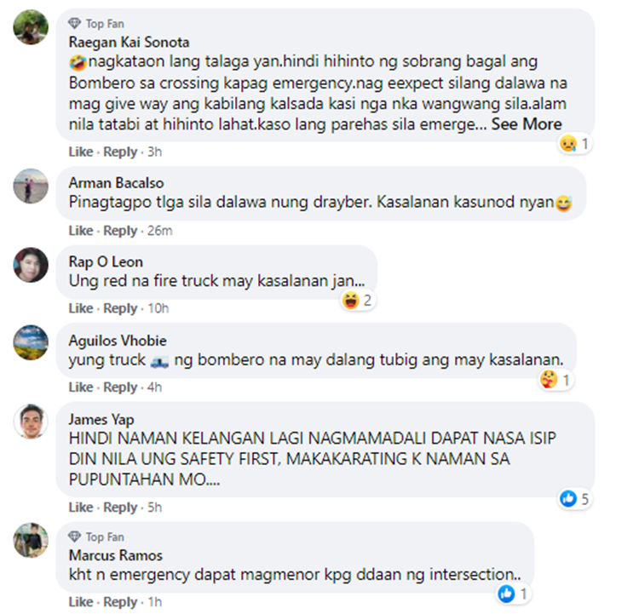Screen dimensions: 639x614
Task: Open Raegan Kai Sonota's profile picture
Action: point(31,27)
